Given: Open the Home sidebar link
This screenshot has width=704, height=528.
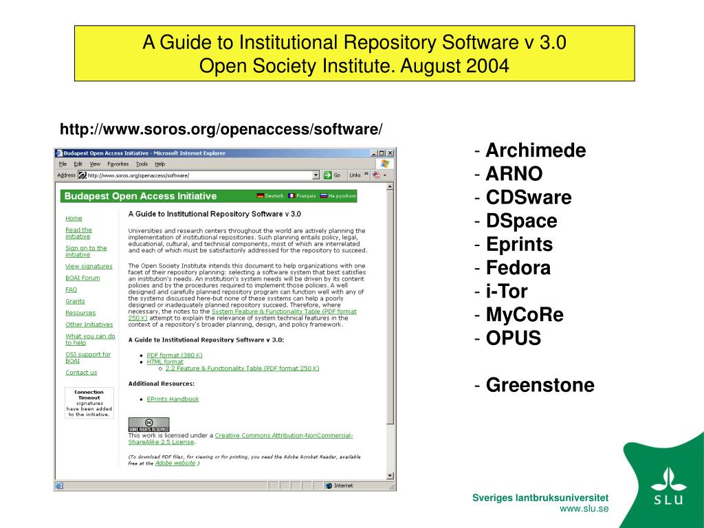Looking at the screenshot, I should pos(74,218).
